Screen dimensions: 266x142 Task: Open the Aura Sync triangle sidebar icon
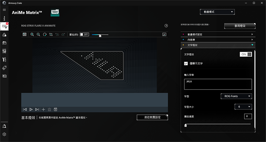coord(4,35)
